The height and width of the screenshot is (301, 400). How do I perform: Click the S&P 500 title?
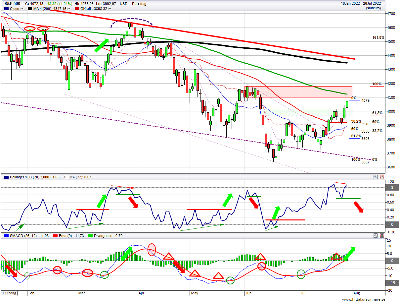12,4
